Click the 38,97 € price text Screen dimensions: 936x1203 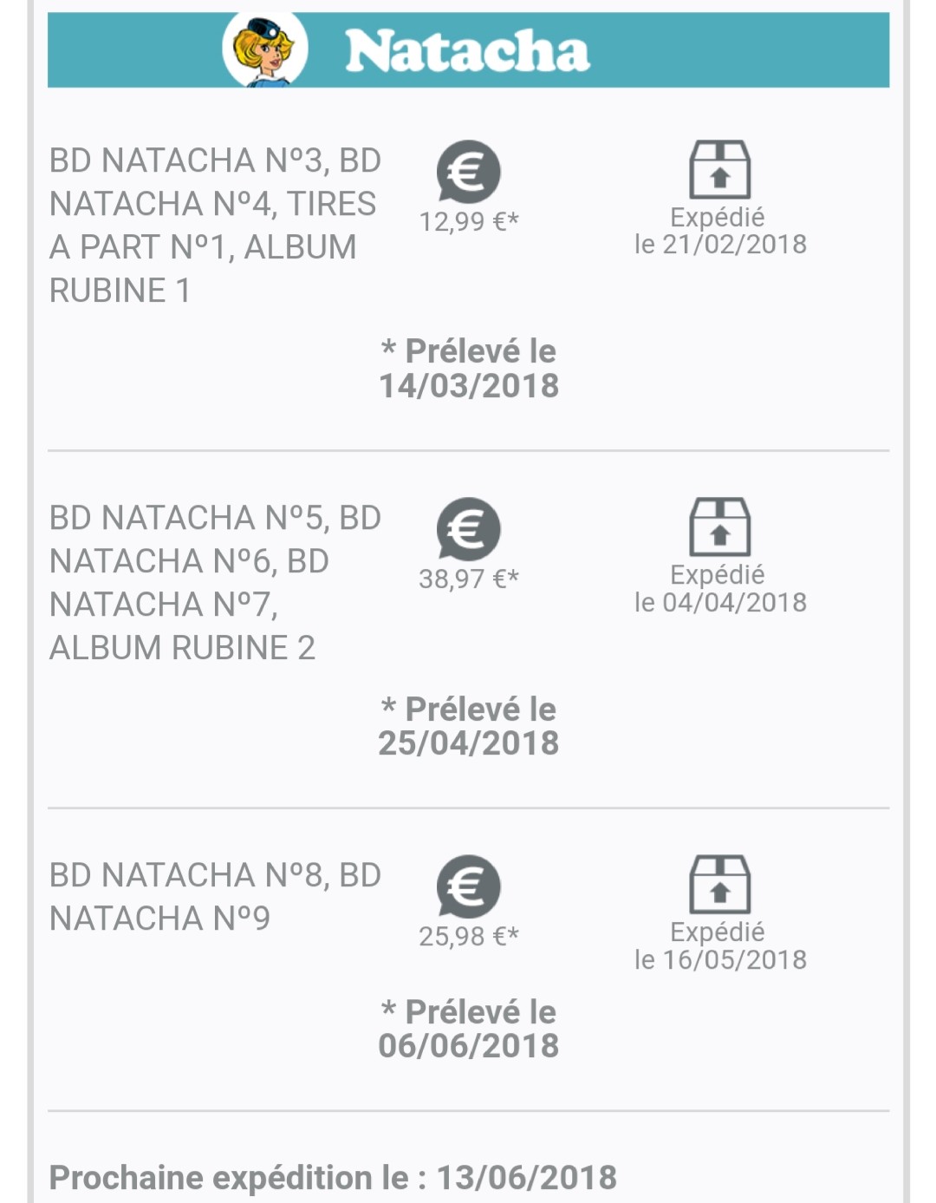pyautogui.click(x=469, y=579)
